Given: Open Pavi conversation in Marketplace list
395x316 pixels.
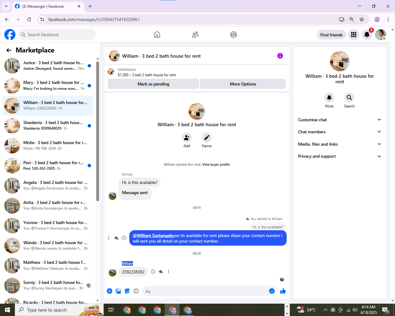Looking at the screenshot, I should (48, 166).
